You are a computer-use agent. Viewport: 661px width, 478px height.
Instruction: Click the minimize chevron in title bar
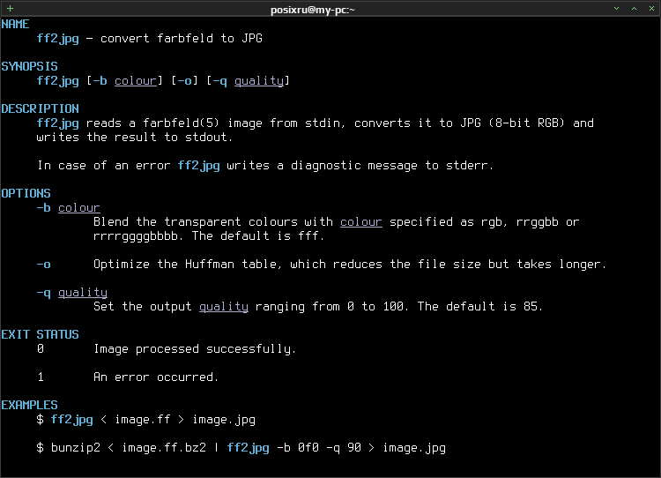pyautogui.click(x=616, y=9)
